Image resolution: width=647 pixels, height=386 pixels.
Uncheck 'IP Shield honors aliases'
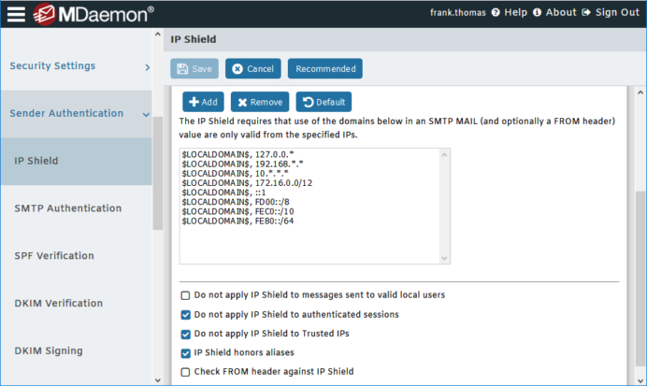coord(186,353)
